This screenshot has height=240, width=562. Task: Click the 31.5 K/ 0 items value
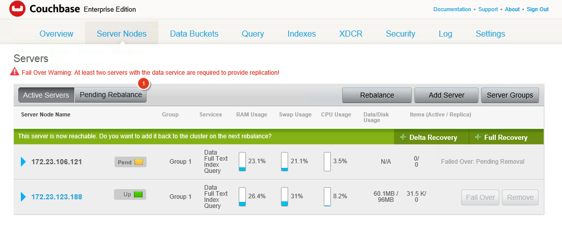click(416, 197)
